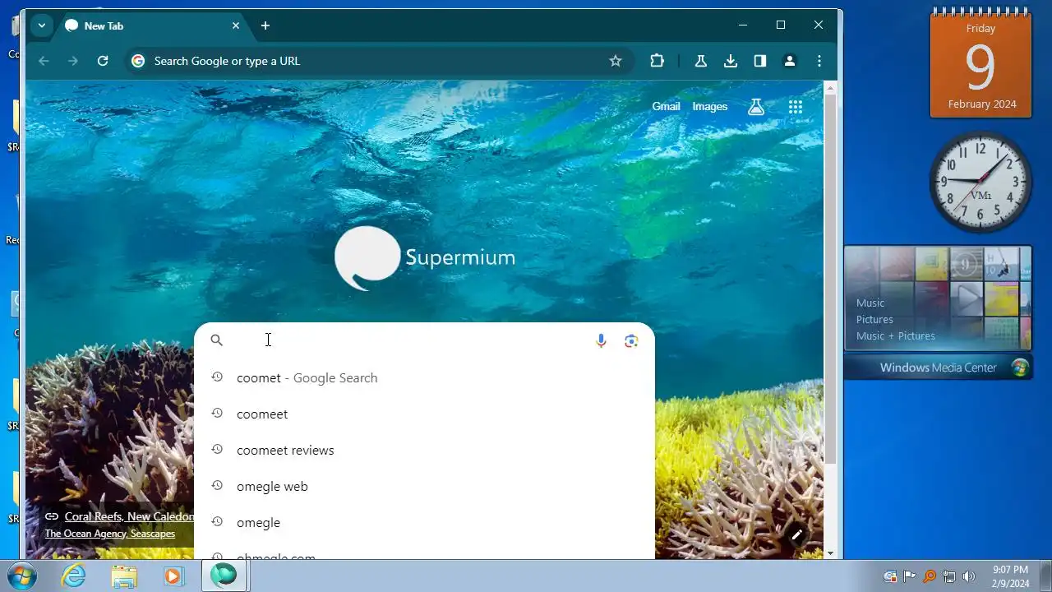Click the vertical scrollbar thumb
The image size is (1052, 592).
click(830, 279)
